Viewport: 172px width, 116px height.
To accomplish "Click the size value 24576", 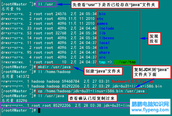I will tap(61, 14).
